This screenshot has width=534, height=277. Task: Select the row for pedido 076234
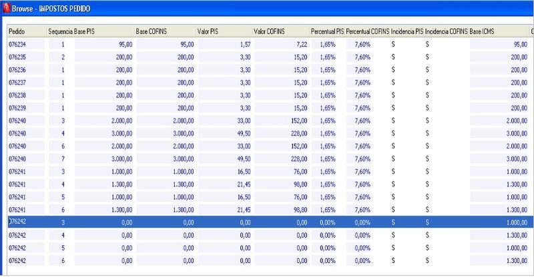(x=17, y=44)
